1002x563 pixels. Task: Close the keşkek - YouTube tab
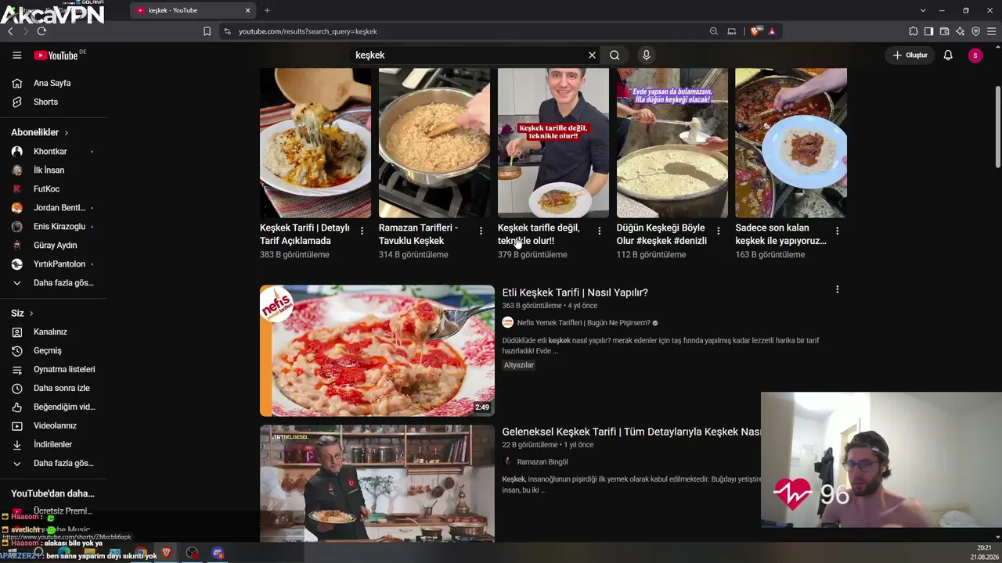click(248, 10)
